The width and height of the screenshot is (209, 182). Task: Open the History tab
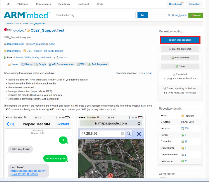tap(27, 64)
